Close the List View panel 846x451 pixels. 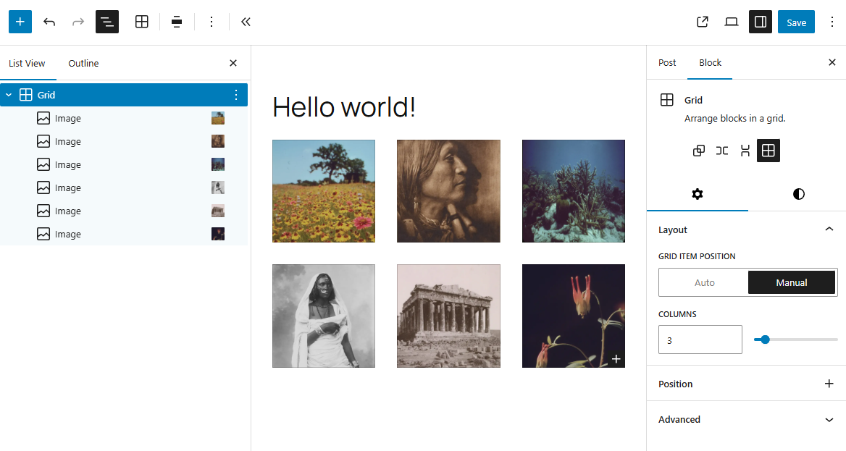pyautogui.click(x=233, y=63)
